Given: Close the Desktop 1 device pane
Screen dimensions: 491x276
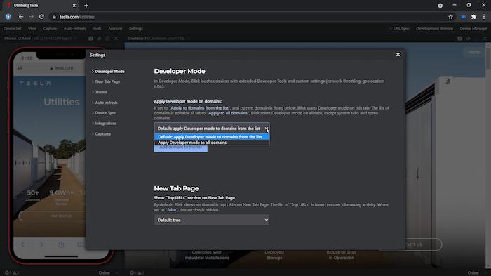Looking at the screenshot, I should pos(485,38).
